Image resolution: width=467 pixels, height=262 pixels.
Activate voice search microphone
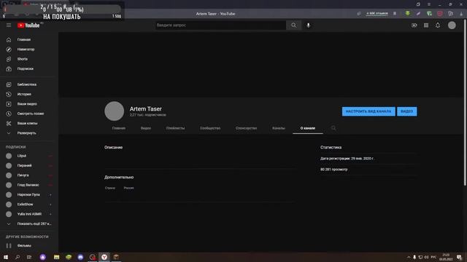click(308, 25)
